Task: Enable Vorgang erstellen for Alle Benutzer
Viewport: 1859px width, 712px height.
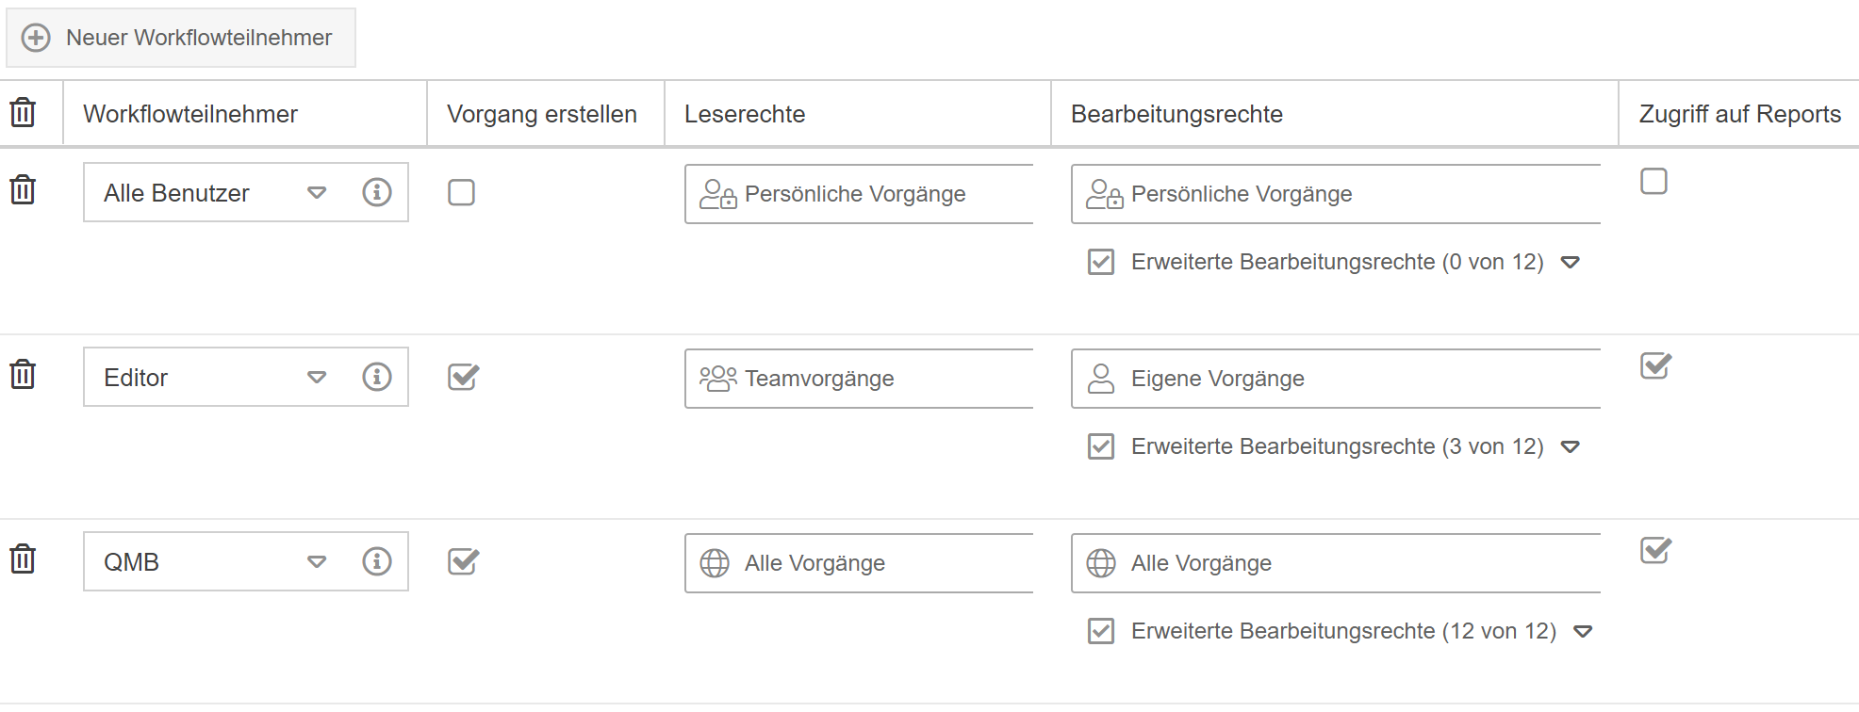Action: 461,192
